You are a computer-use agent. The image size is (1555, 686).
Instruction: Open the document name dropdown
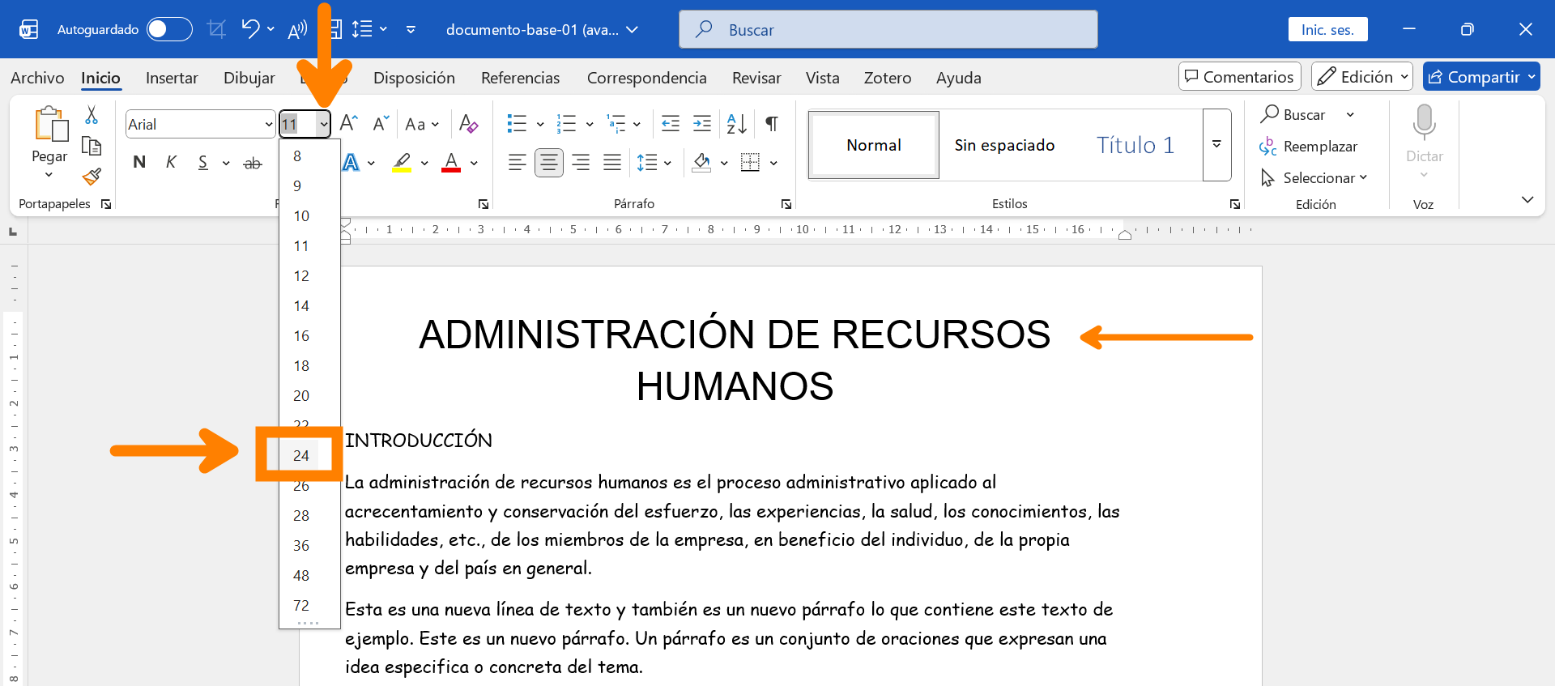(x=633, y=30)
